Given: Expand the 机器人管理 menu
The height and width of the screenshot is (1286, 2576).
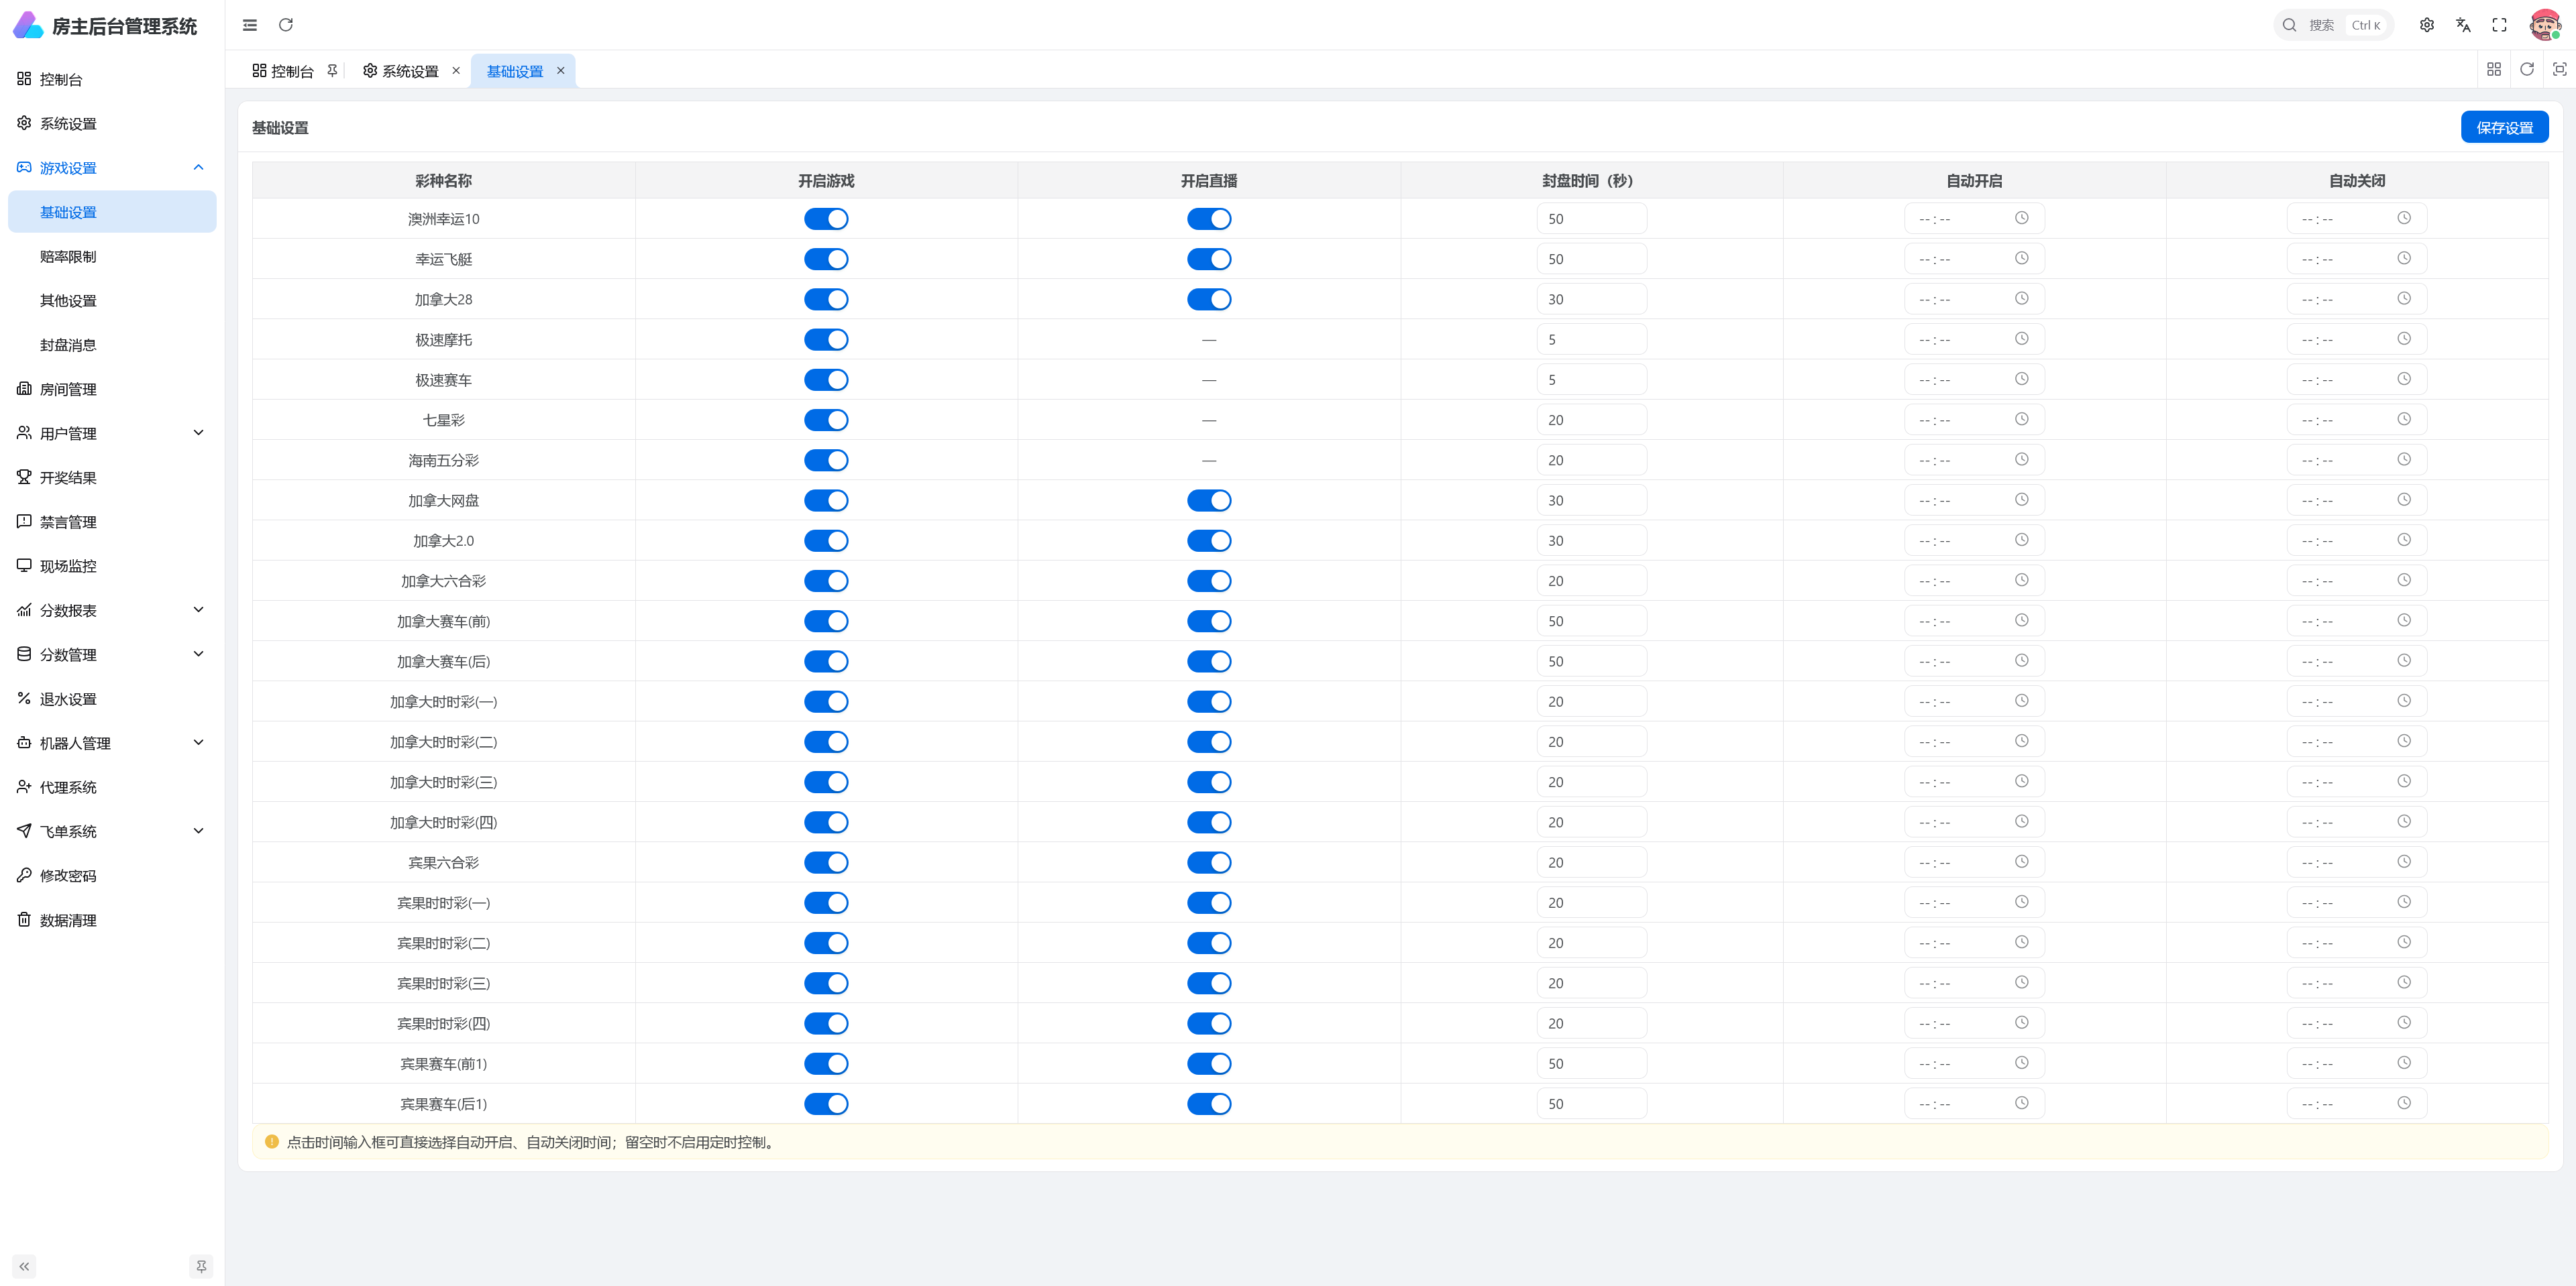Looking at the screenshot, I should pyautogui.click(x=112, y=744).
